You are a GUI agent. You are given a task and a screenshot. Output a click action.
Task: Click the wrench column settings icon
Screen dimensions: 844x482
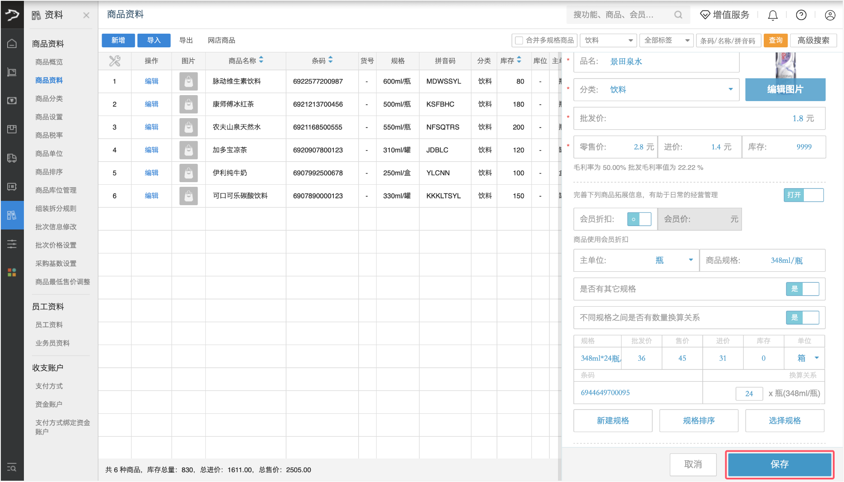click(114, 61)
